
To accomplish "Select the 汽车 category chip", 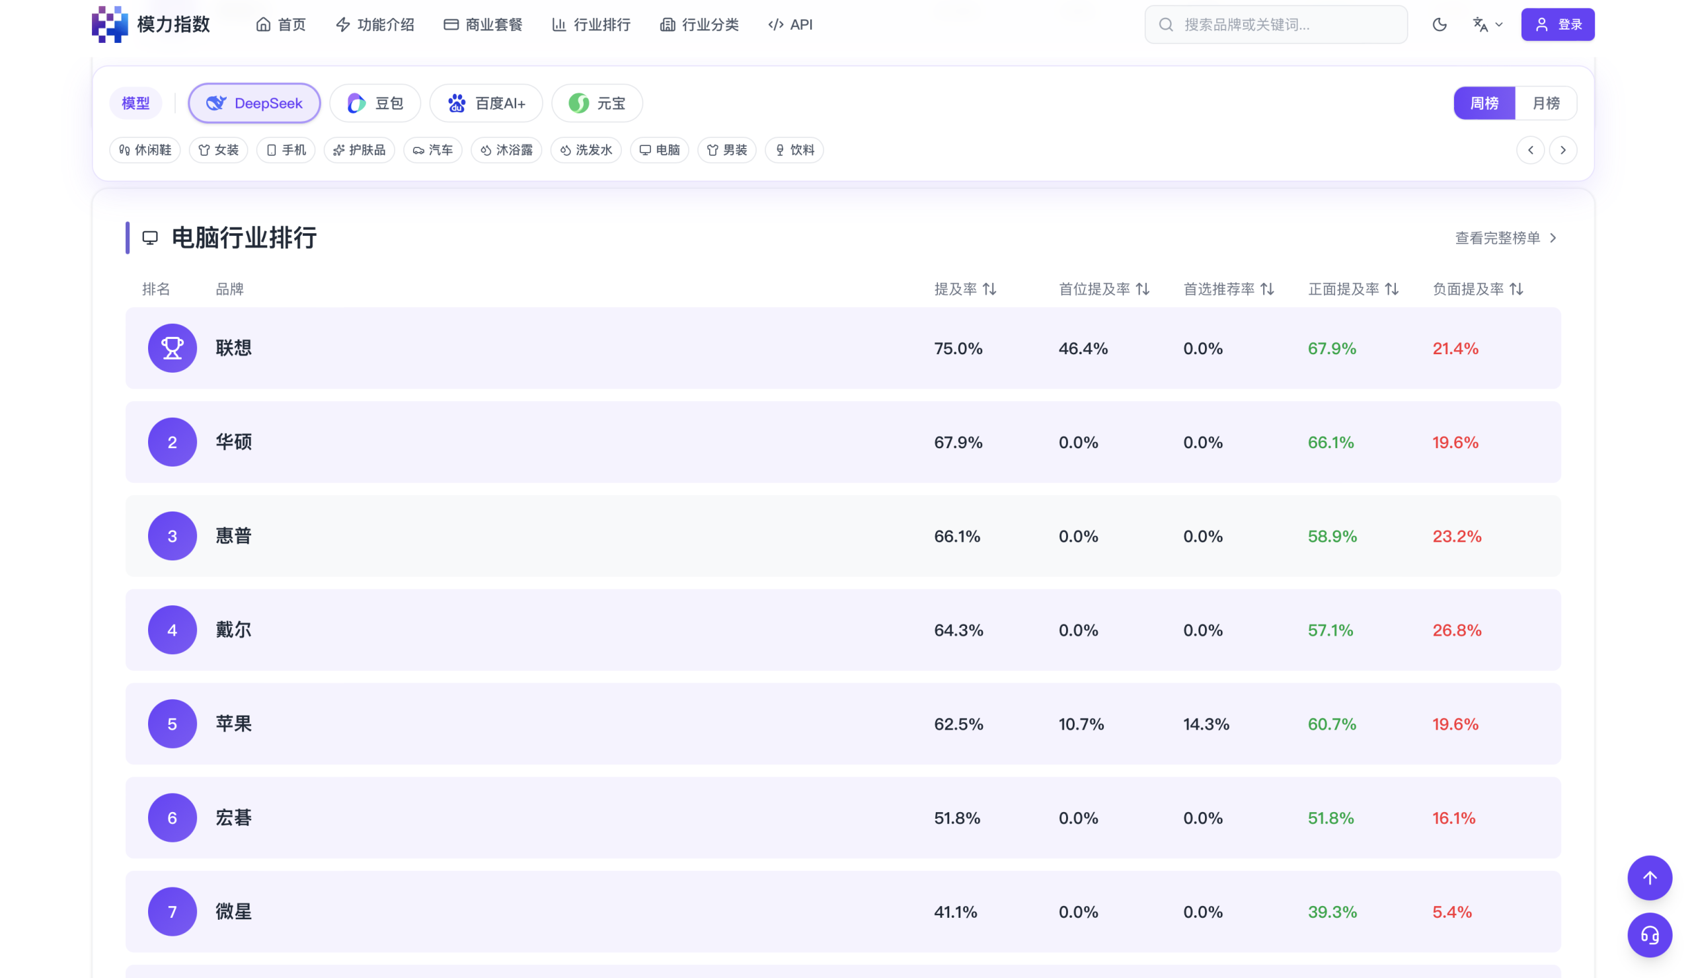I will [433, 150].
